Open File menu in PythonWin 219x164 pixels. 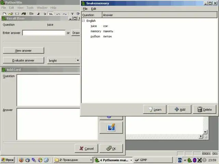[4, 8]
